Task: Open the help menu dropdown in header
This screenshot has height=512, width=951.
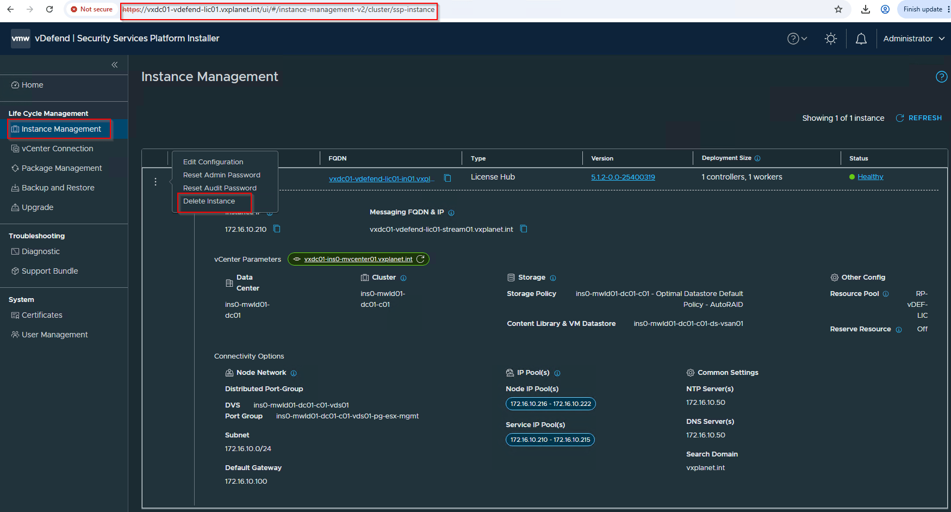Action: click(797, 39)
